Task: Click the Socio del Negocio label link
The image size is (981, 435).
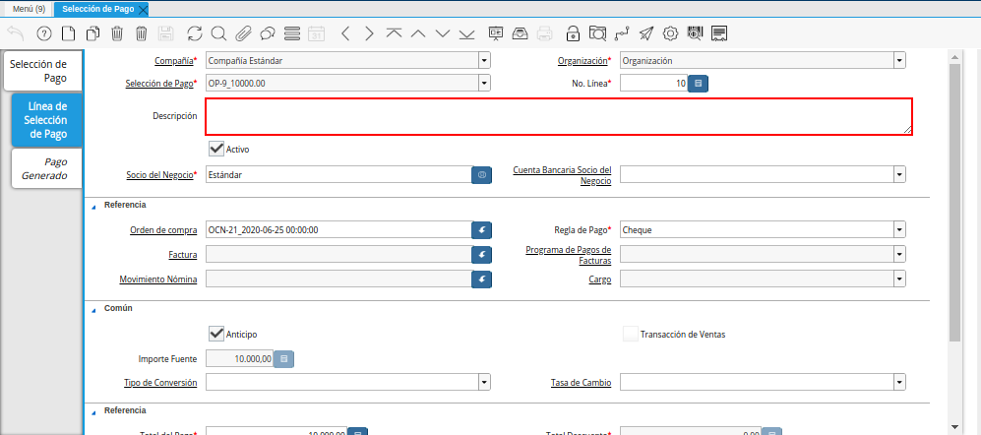Action: (159, 174)
